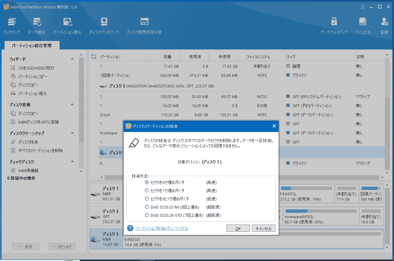Collapse the チェックディスク section
Screen dimensions: 394x261
(72, 162)
